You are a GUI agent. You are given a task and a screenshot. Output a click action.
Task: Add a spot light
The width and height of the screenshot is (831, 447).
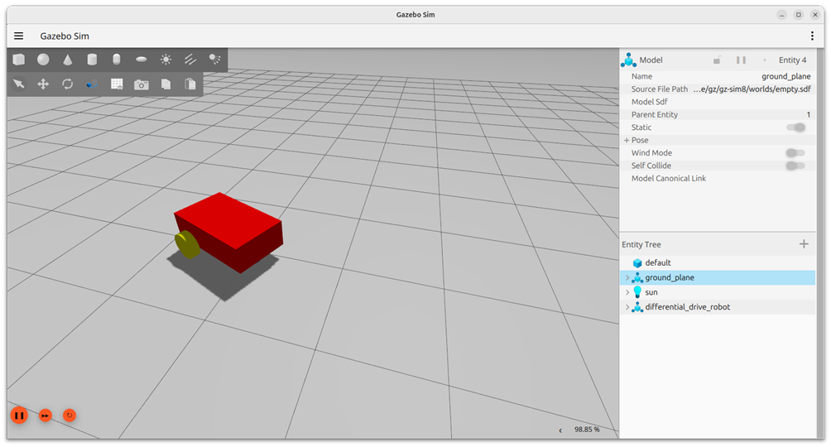(x=214, y=59)
